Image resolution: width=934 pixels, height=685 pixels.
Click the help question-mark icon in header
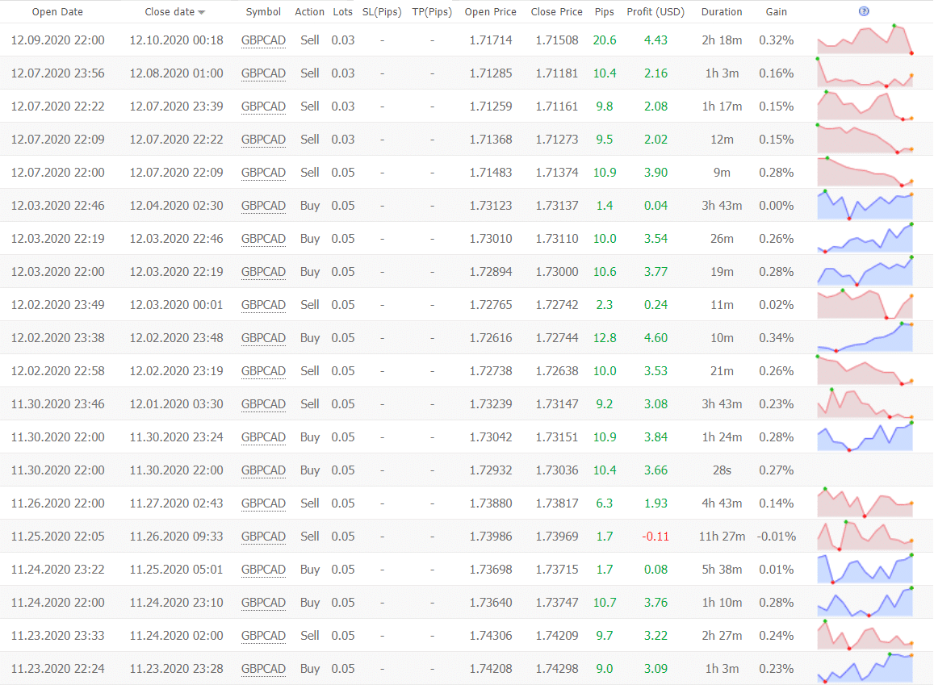(x=864, y=11)
